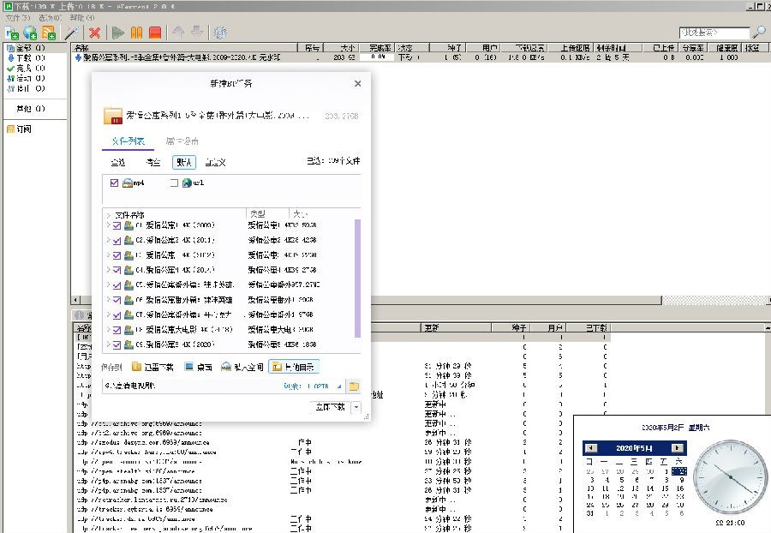Sort torrent list by 名称 column header
771x533 pixels.
pyautogui.click(x=184, y=48)
